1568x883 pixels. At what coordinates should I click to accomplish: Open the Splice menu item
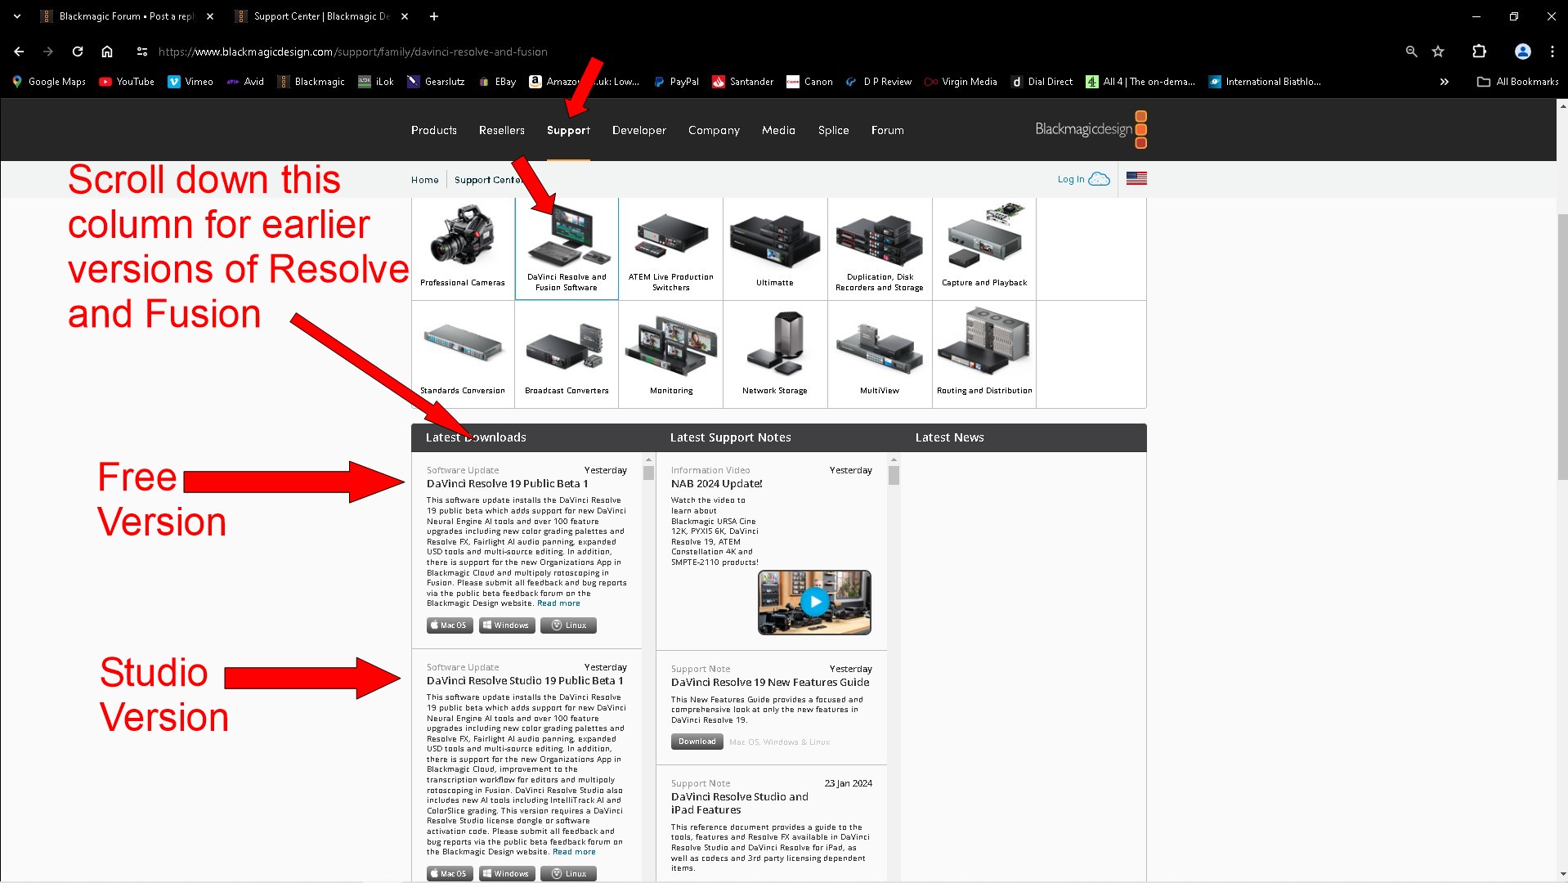click(x=834, y=130)
